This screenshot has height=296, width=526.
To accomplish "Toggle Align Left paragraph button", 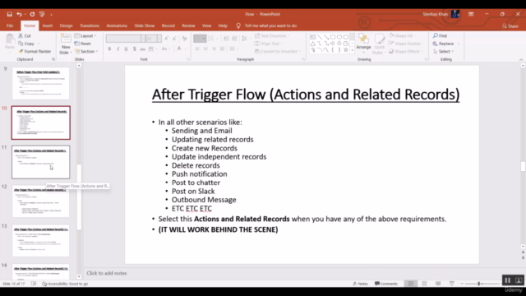I will 197,49.
